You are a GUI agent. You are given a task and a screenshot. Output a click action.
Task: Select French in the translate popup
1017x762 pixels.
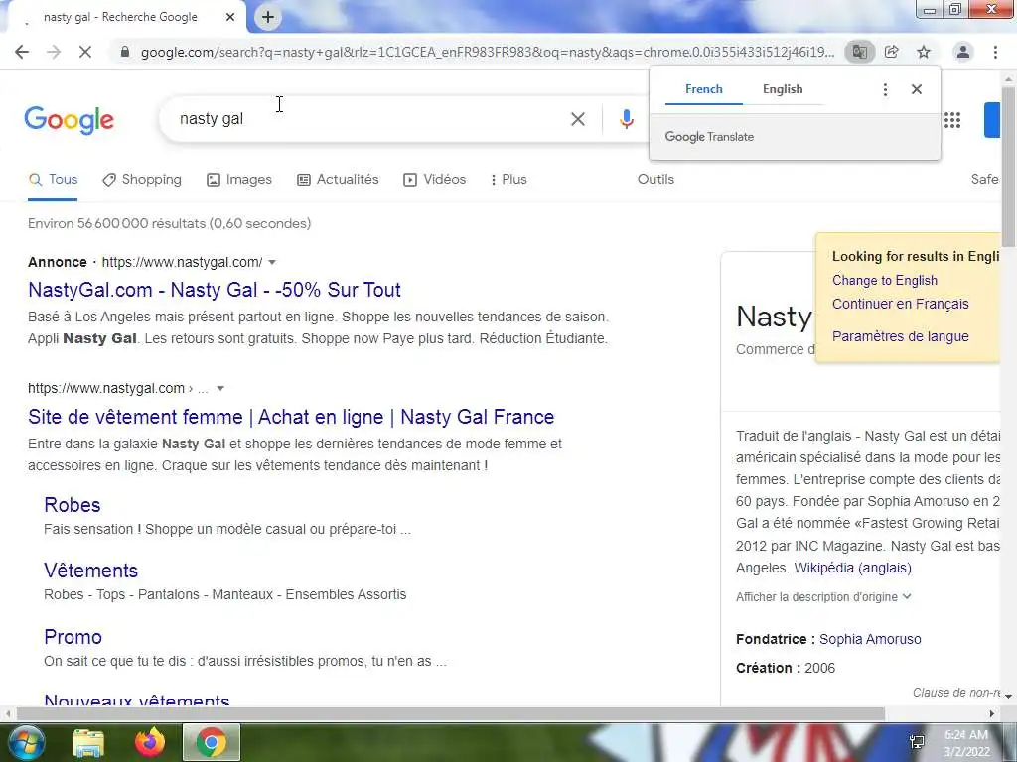click(704, 89)
